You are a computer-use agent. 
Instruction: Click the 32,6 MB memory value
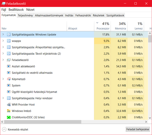tap(121, 111)
